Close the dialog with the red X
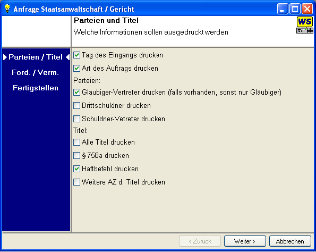 tap(307, 9)
